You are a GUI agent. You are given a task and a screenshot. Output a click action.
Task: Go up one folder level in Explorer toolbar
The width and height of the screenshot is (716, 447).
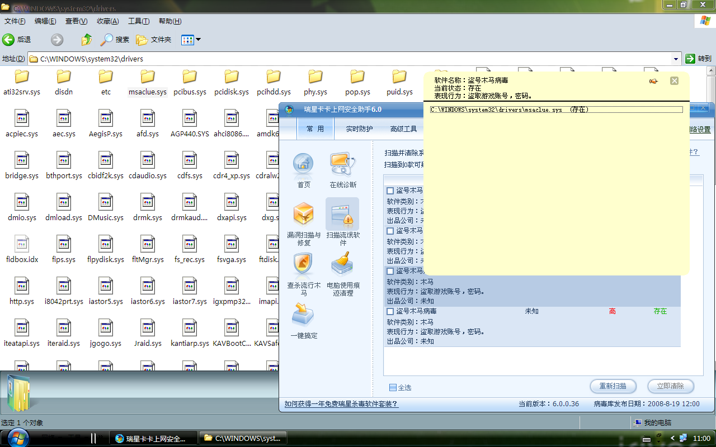[86, 40]
